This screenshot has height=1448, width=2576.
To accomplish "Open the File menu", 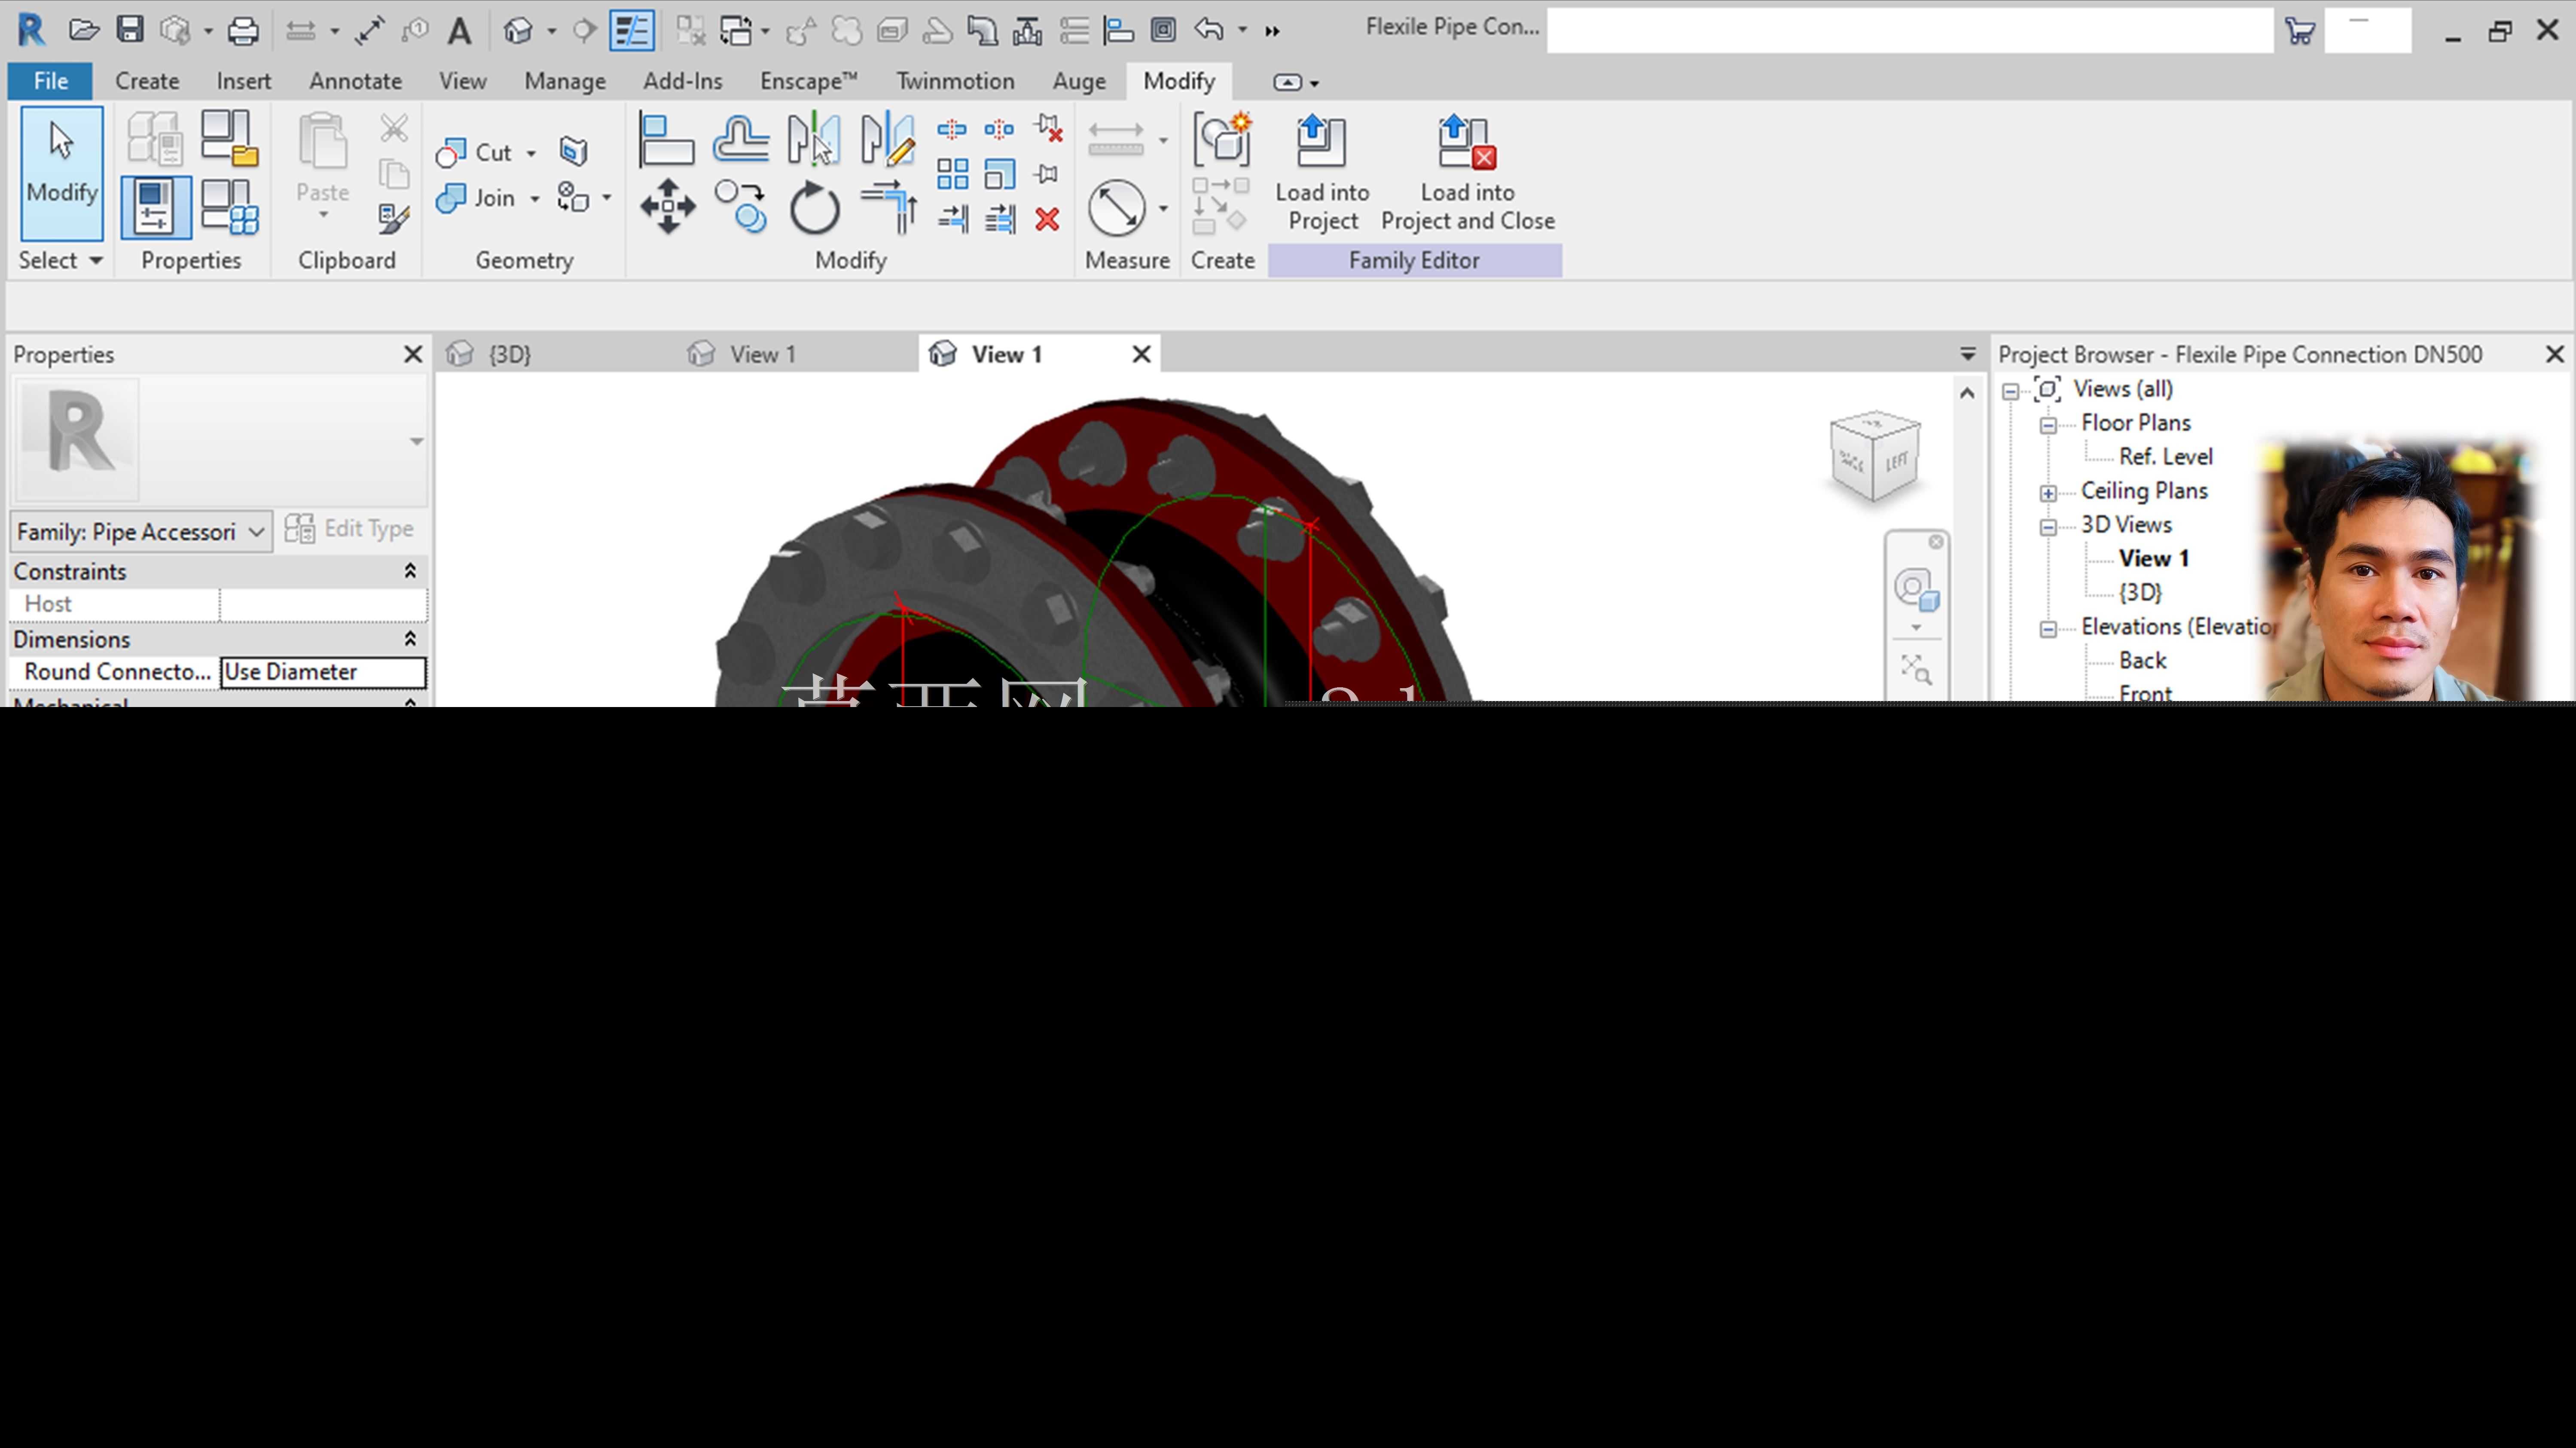I will coord(50,81).
